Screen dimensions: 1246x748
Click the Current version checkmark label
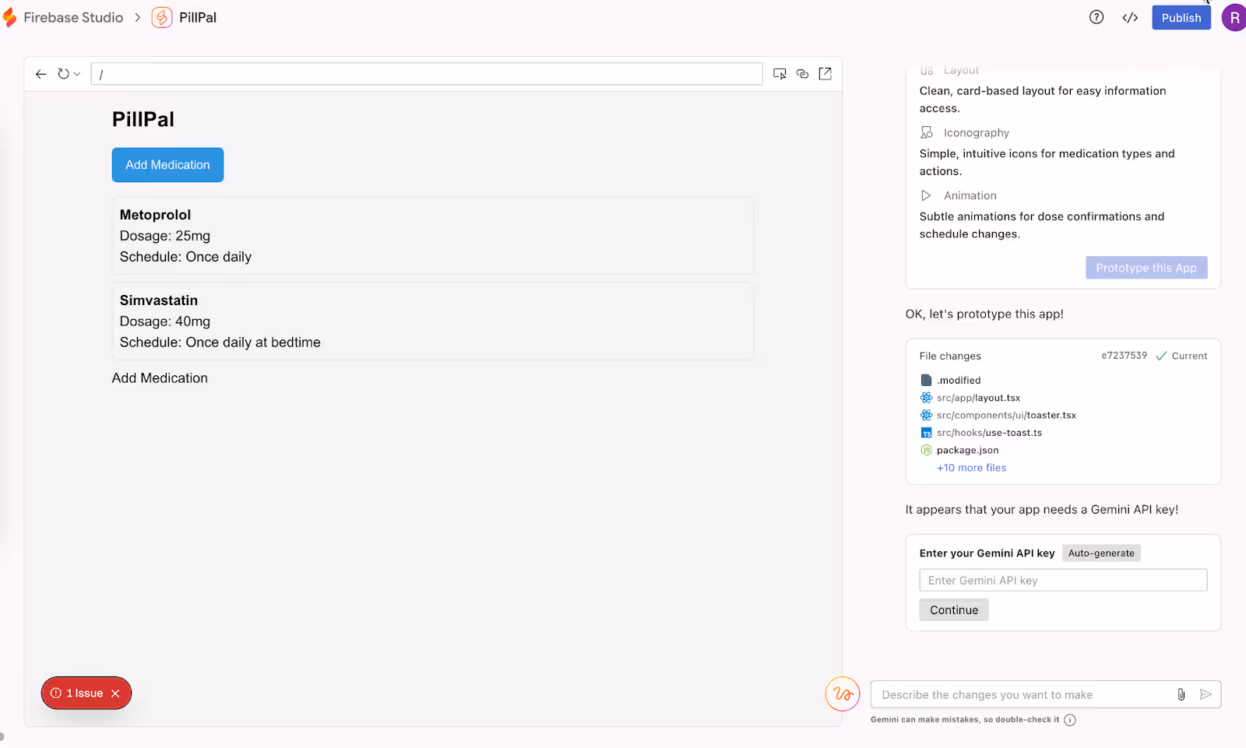1181,356
